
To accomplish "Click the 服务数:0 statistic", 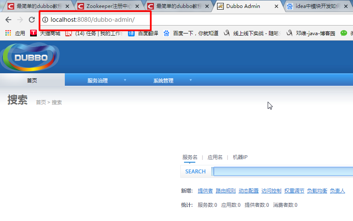I will [x=207, y=205].
